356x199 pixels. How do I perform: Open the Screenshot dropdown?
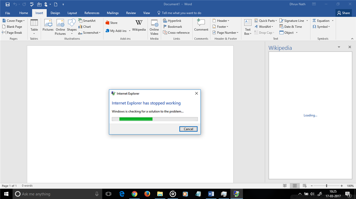100,33
